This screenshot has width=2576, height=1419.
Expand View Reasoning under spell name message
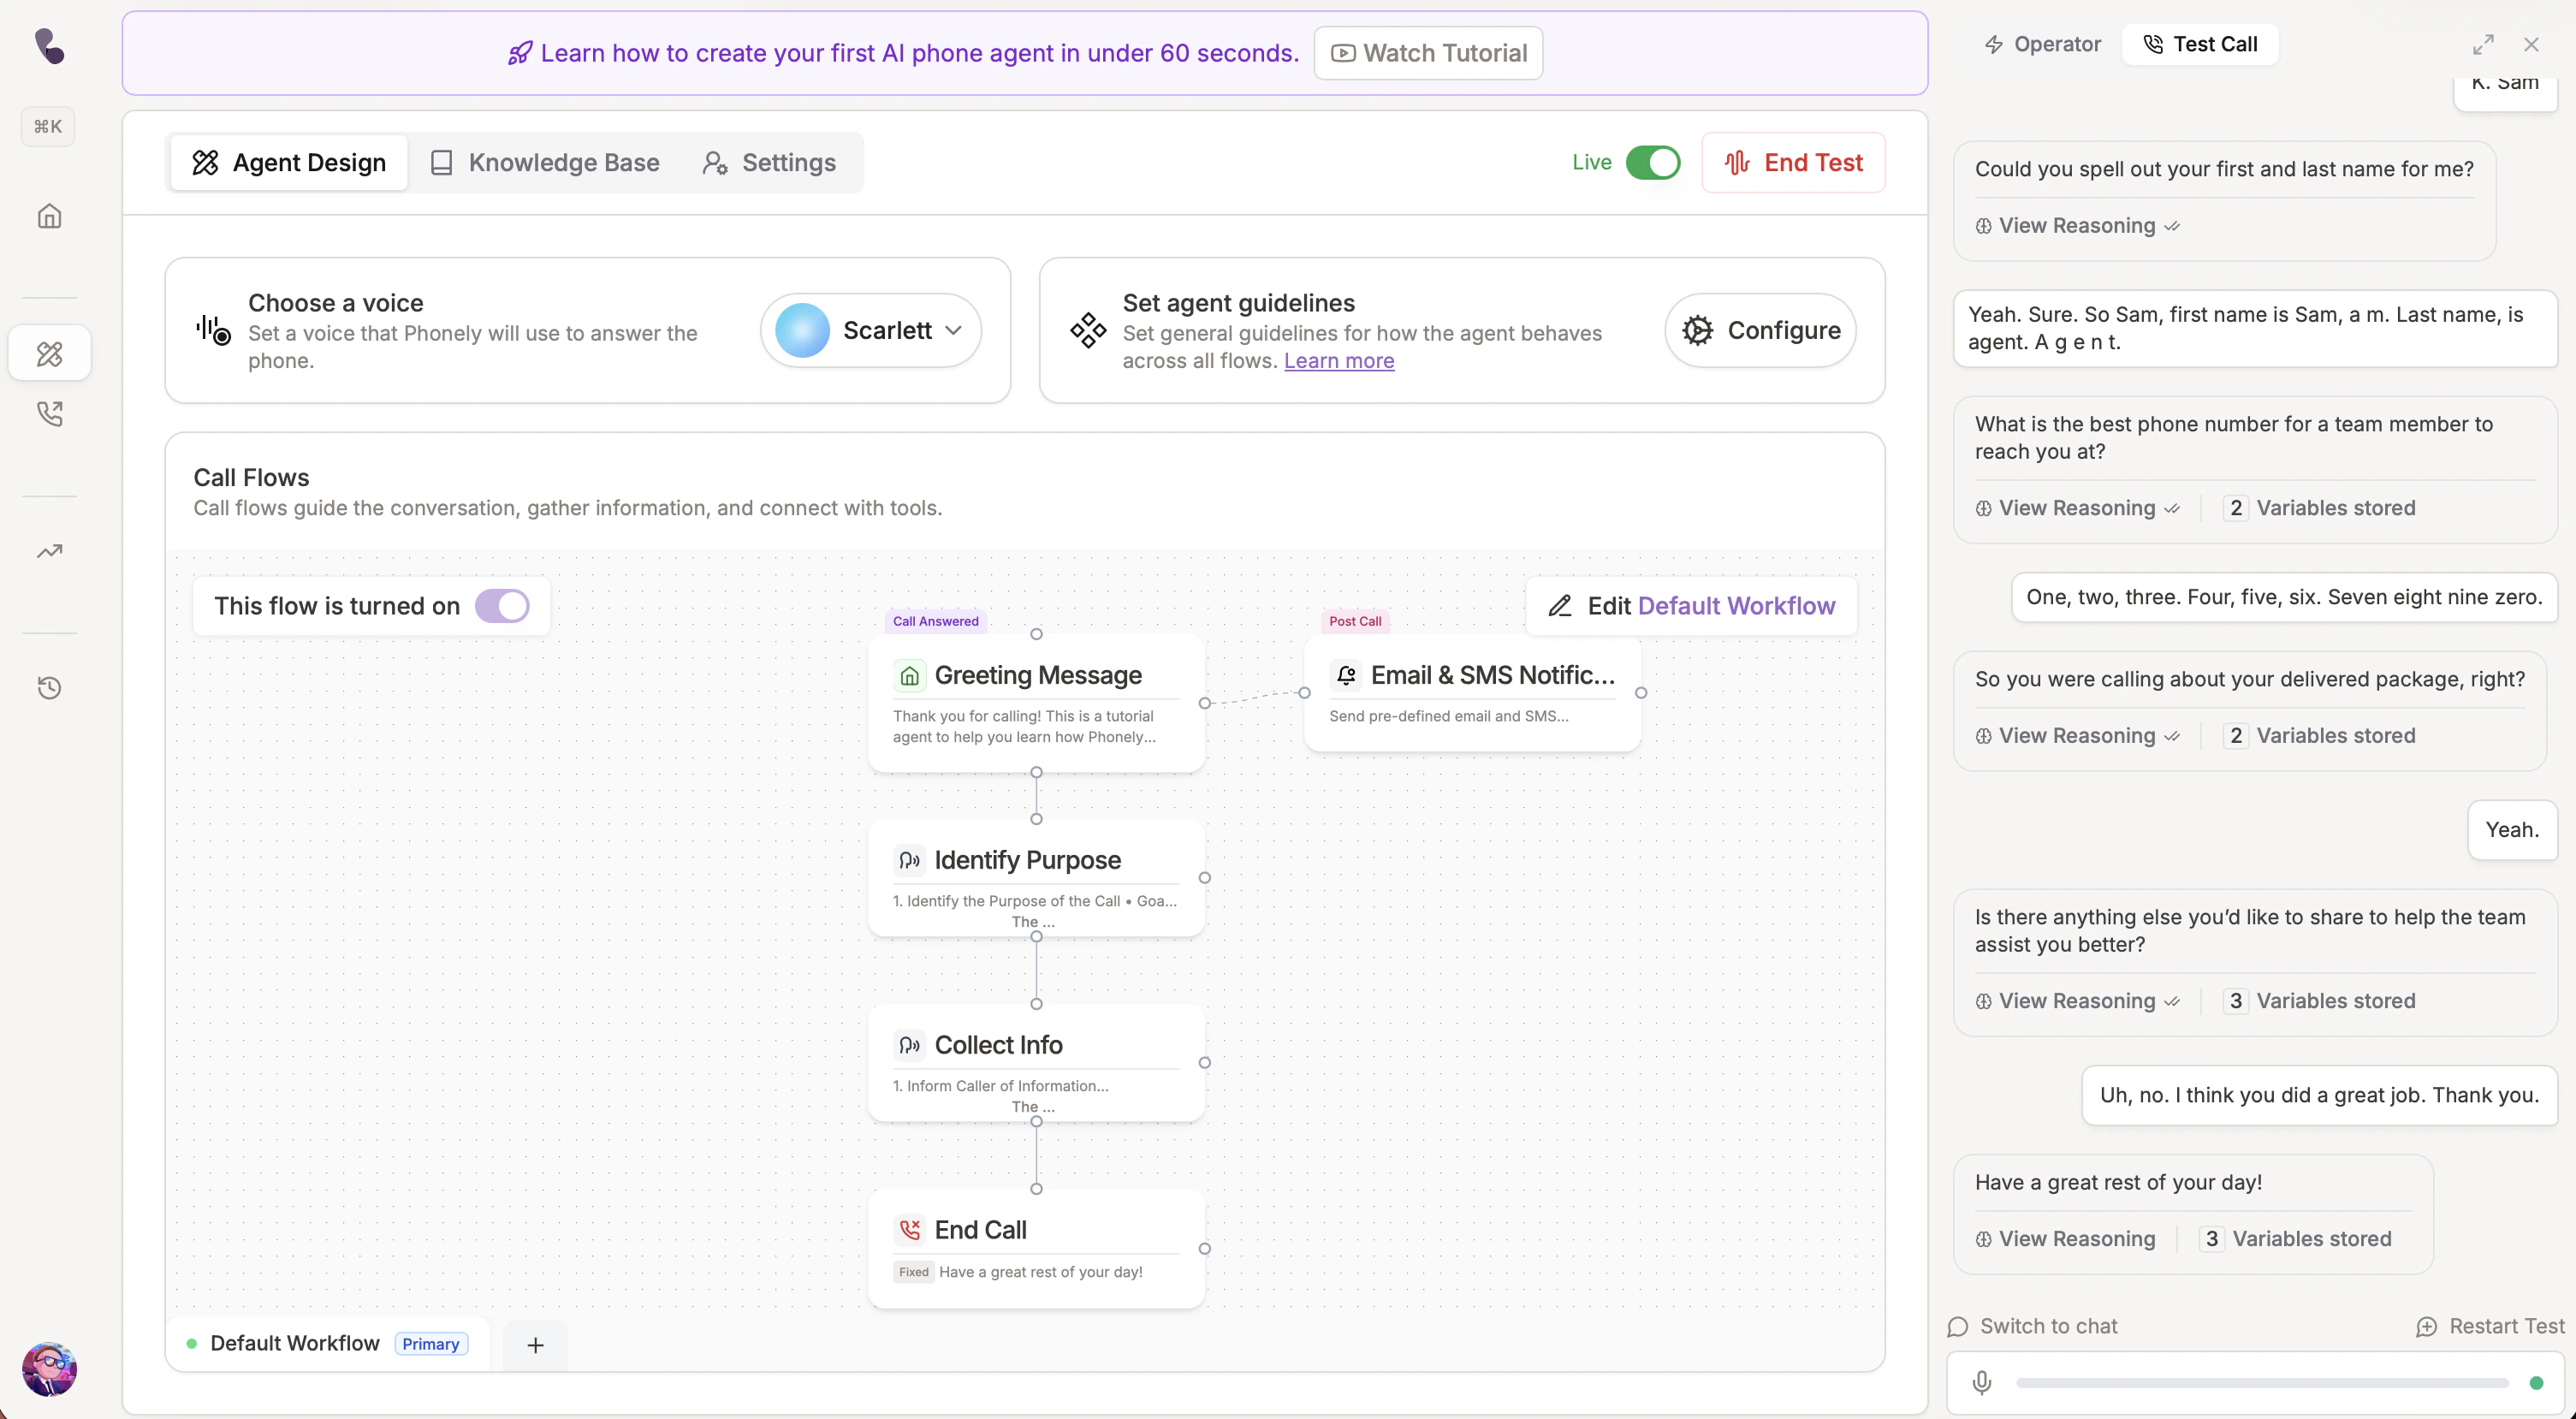point(2077,226)
